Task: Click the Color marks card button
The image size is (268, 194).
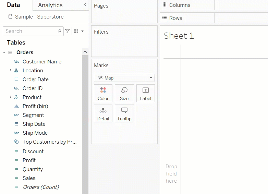Action: coord(103,93)
